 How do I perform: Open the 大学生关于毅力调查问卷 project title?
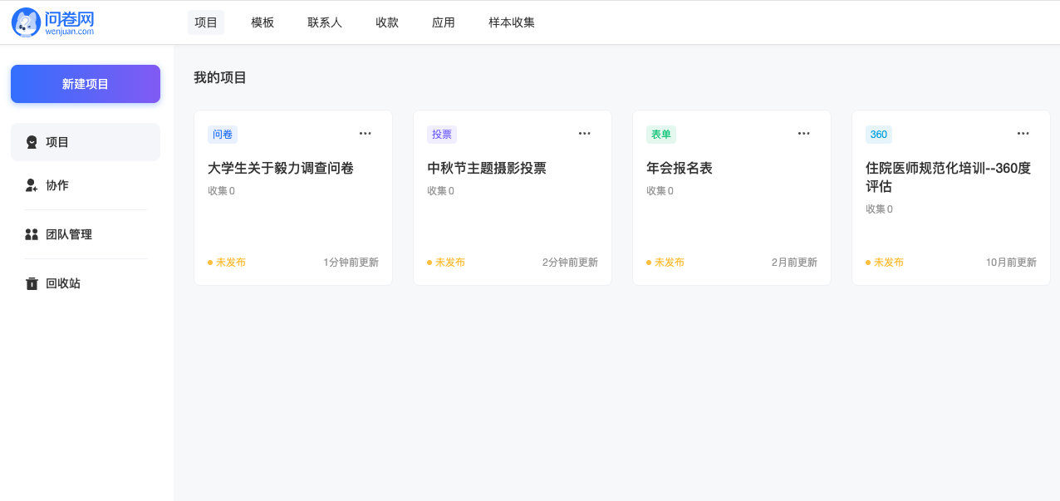point(281,168)
